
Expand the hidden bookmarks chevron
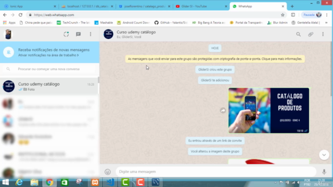pos(326,23)
